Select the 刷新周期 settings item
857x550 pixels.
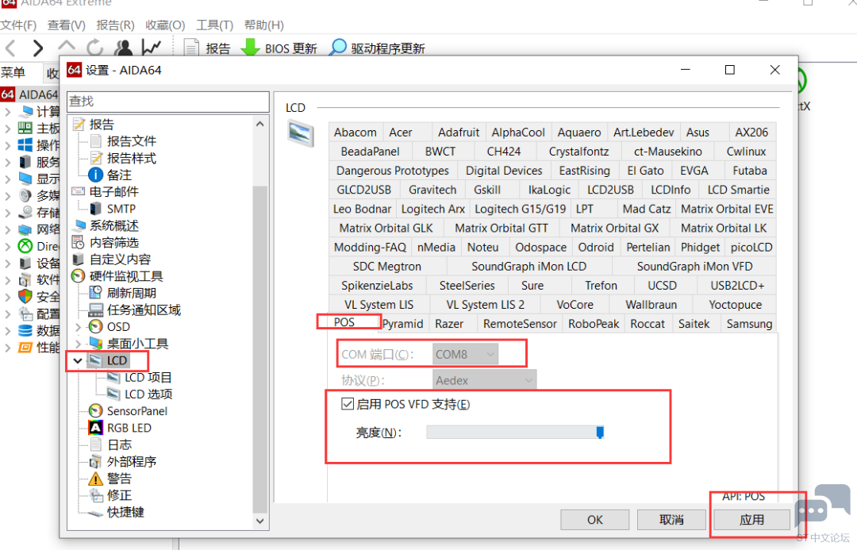click(x=131, y=293)
